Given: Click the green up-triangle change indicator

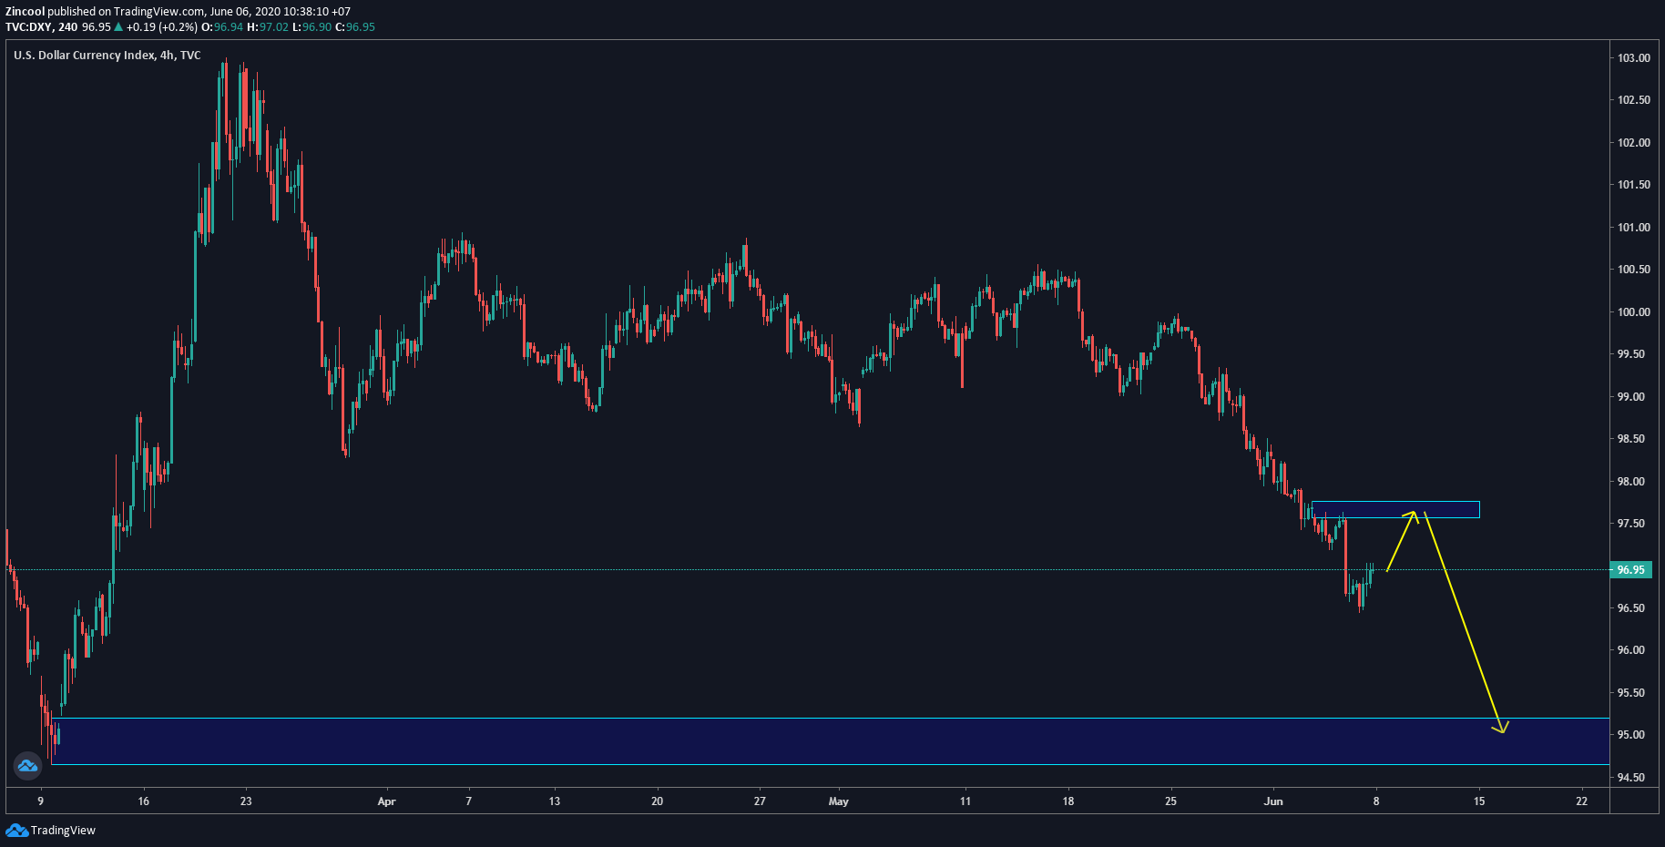Looking at the screenshot, I should [117, 27].
